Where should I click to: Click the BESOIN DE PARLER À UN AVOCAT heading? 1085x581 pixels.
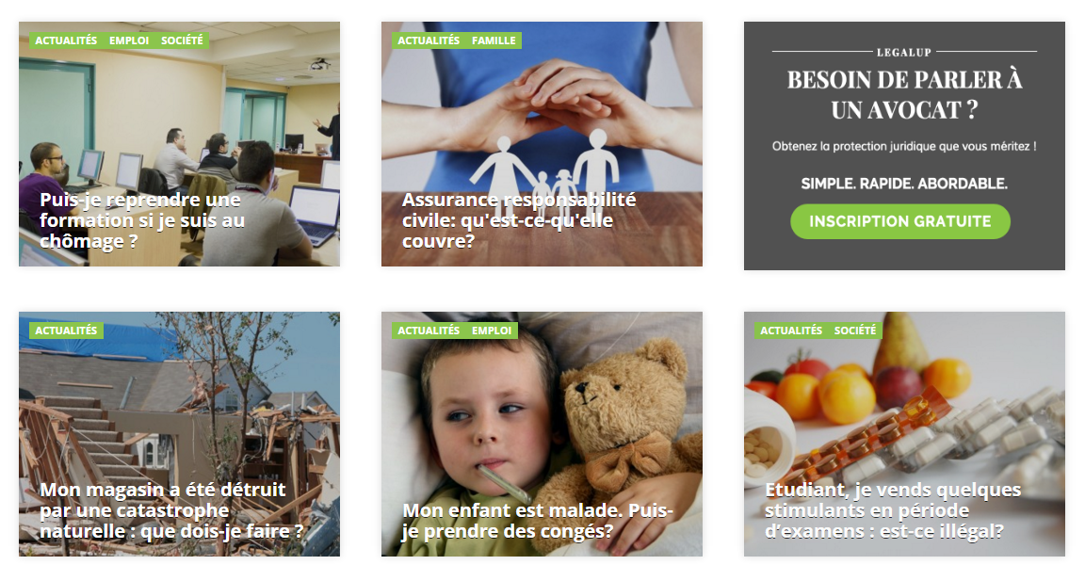click(x=904, y=95)
